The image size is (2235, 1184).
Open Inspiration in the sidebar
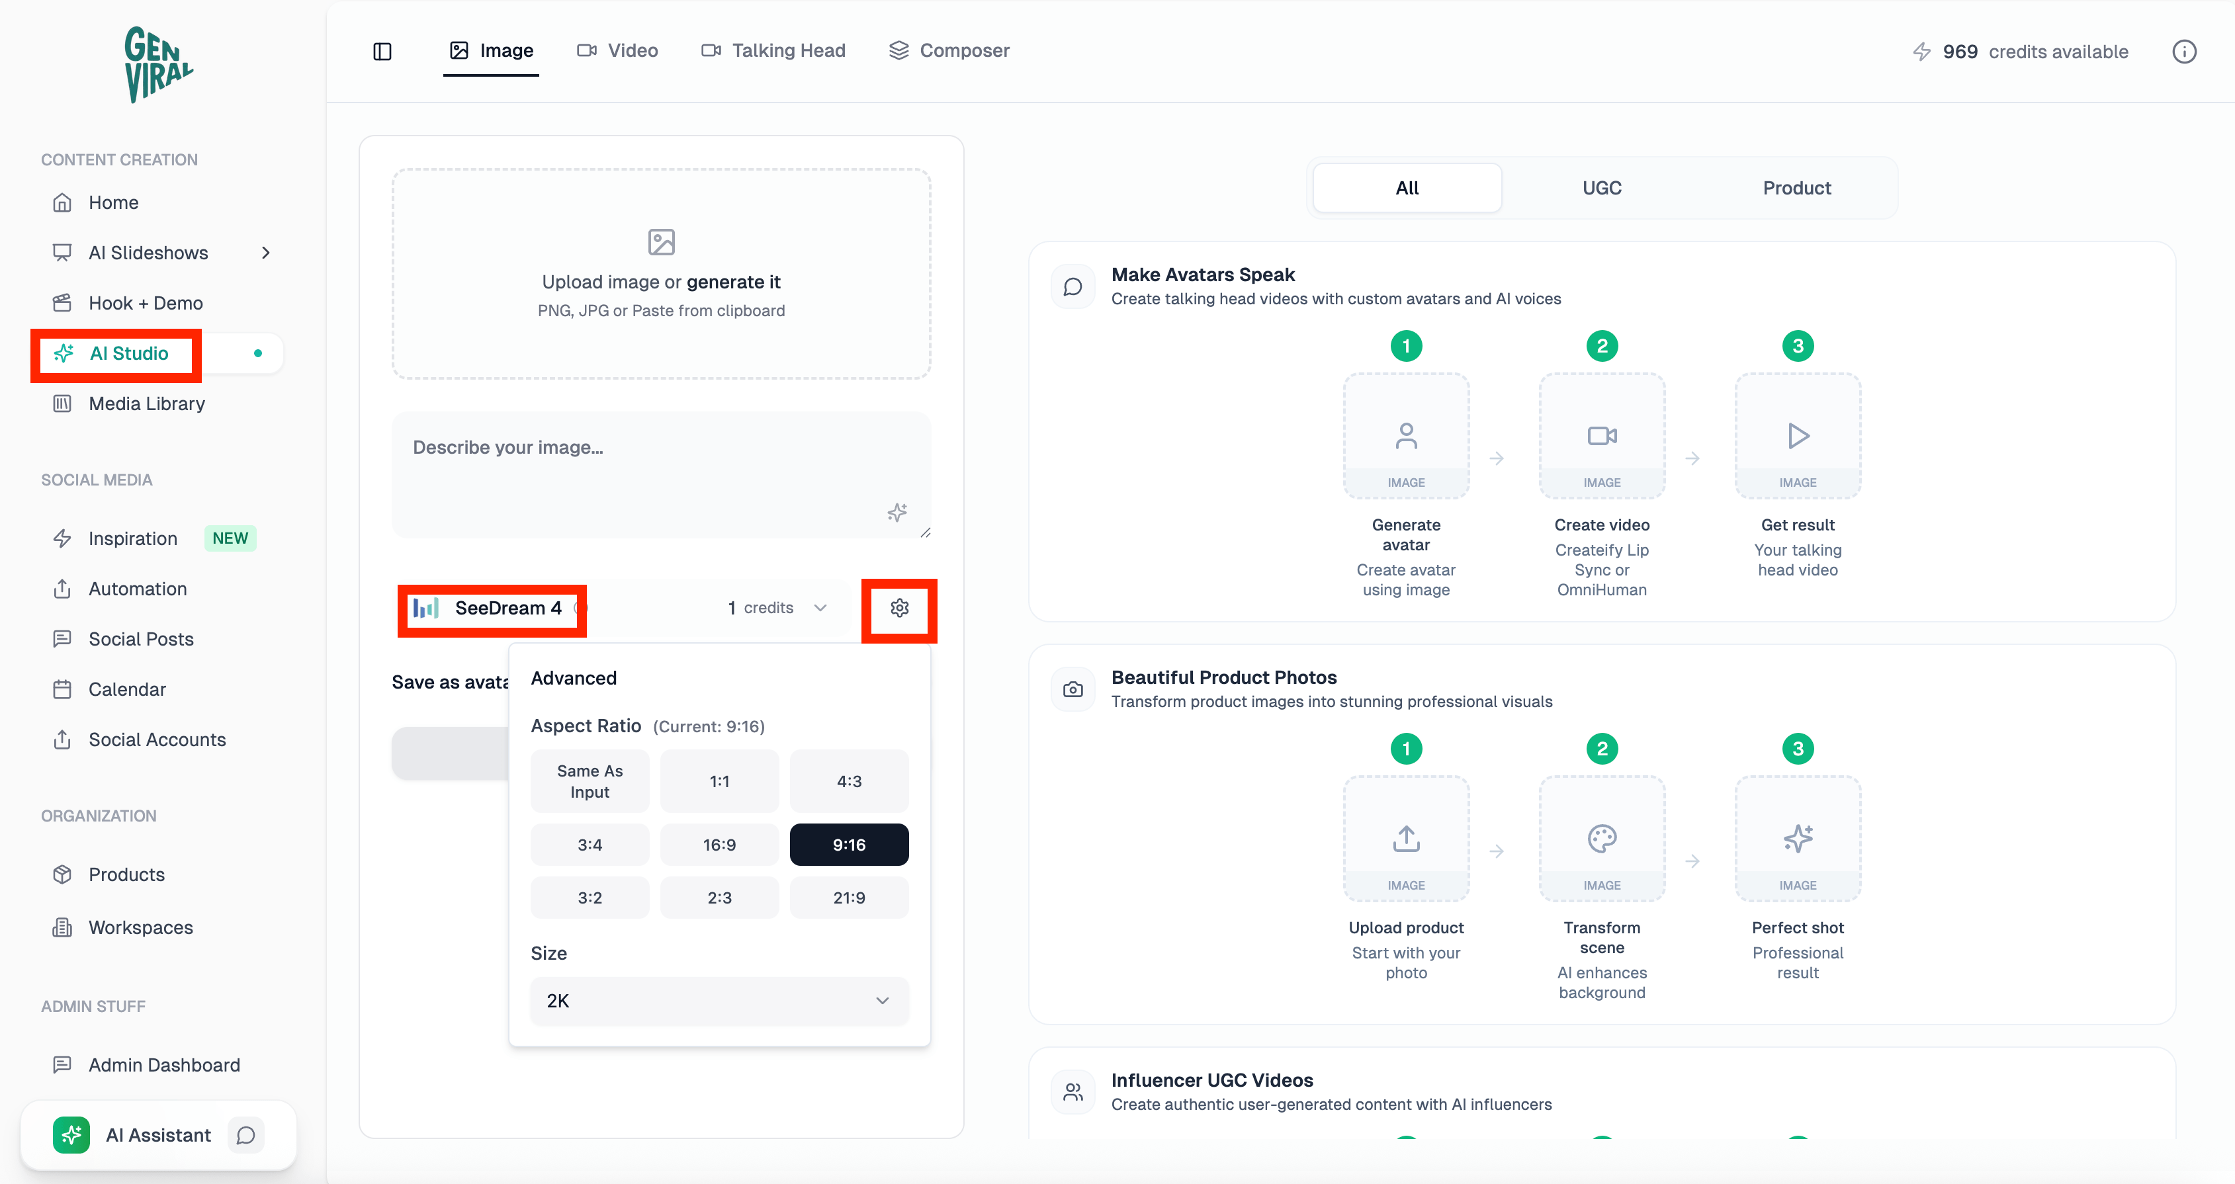[133, 538]
